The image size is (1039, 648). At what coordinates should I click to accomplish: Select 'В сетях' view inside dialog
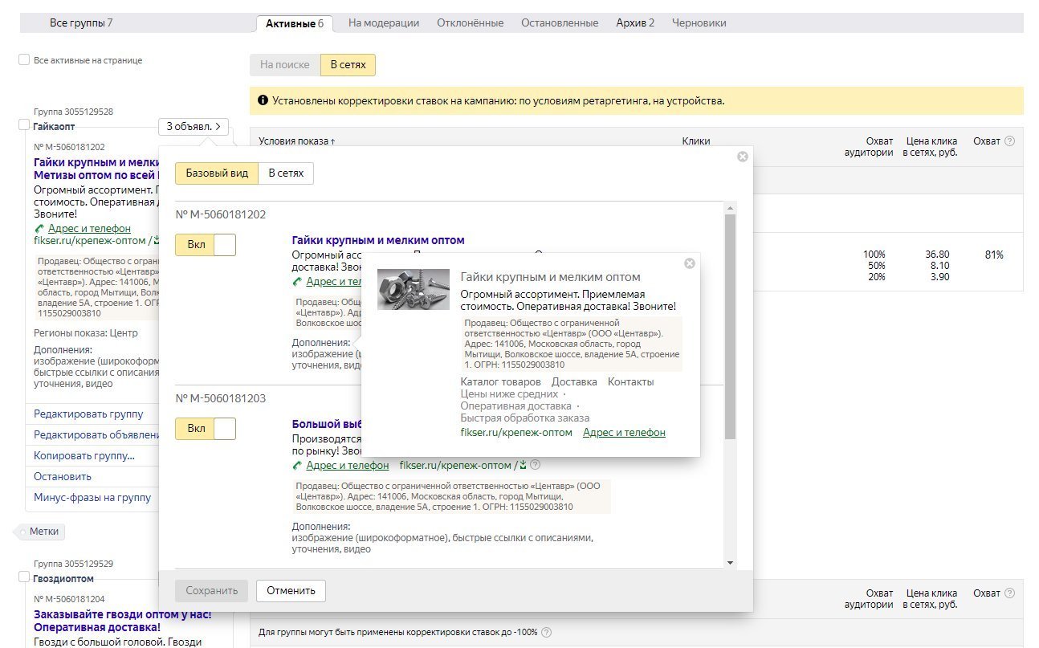point(286,173)
